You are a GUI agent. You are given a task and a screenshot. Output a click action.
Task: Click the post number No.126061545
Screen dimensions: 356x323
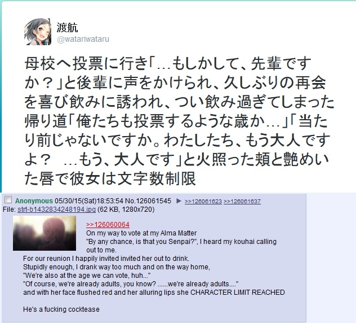148,201
